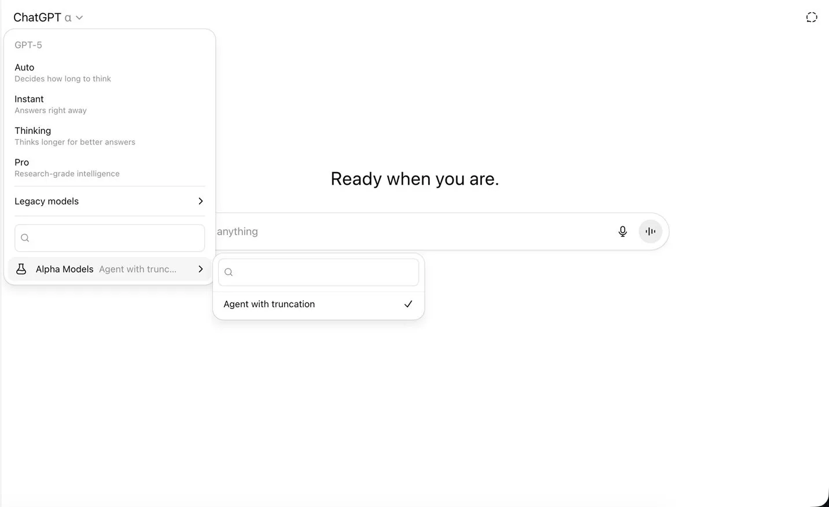Viewport: 829px width, 507px height.
Task: Click the checkmark next to Agent with truncation
Action: 408,304
